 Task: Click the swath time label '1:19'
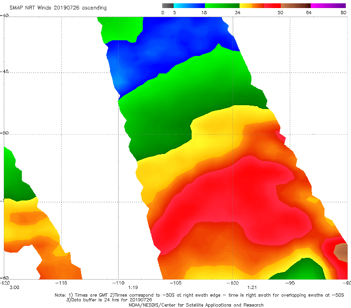point(133,288)
